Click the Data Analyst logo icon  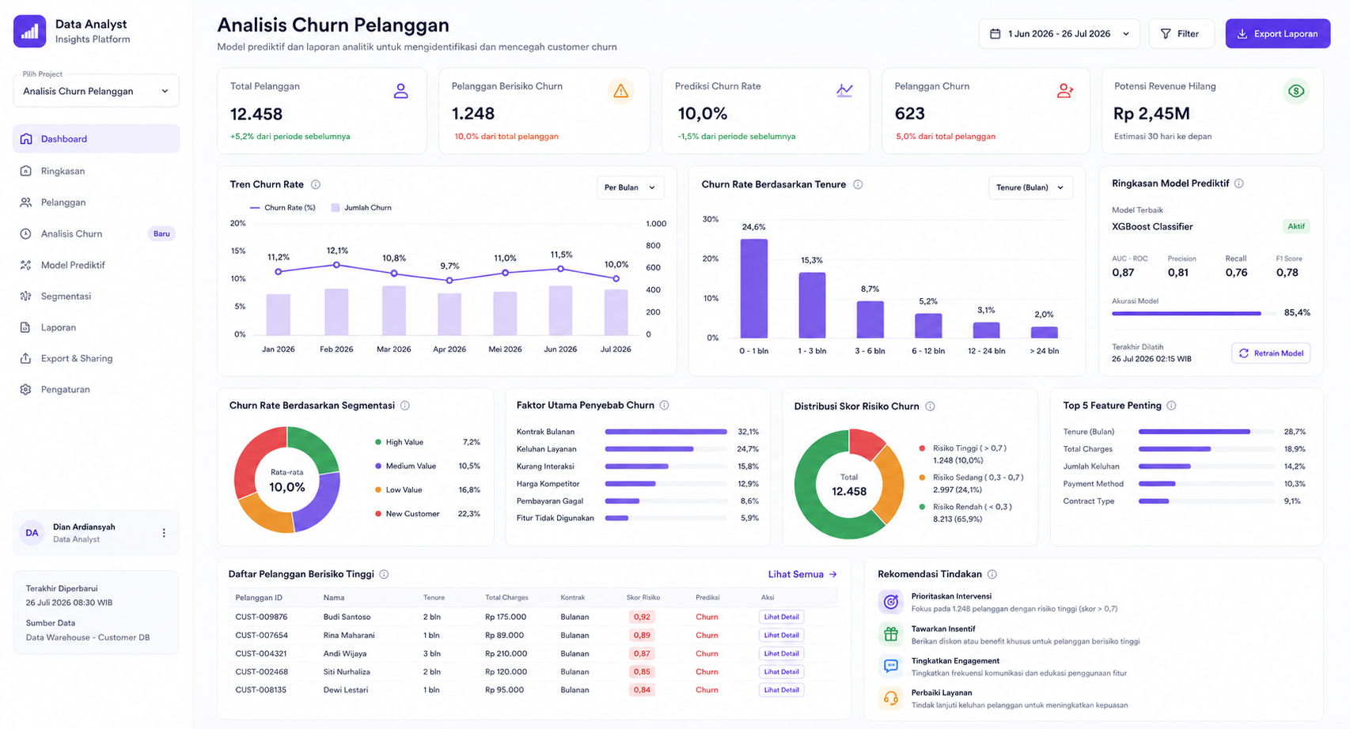coord(29,32)
